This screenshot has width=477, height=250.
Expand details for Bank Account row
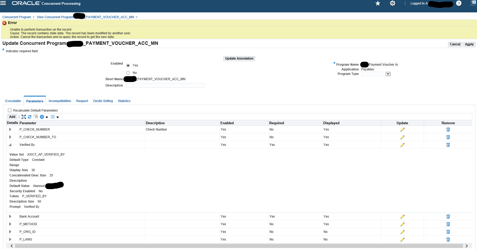click(10, 217)
